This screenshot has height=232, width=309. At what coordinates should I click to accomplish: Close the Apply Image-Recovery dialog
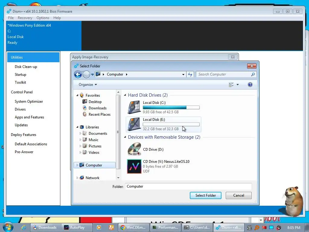(x=233, y=57)
